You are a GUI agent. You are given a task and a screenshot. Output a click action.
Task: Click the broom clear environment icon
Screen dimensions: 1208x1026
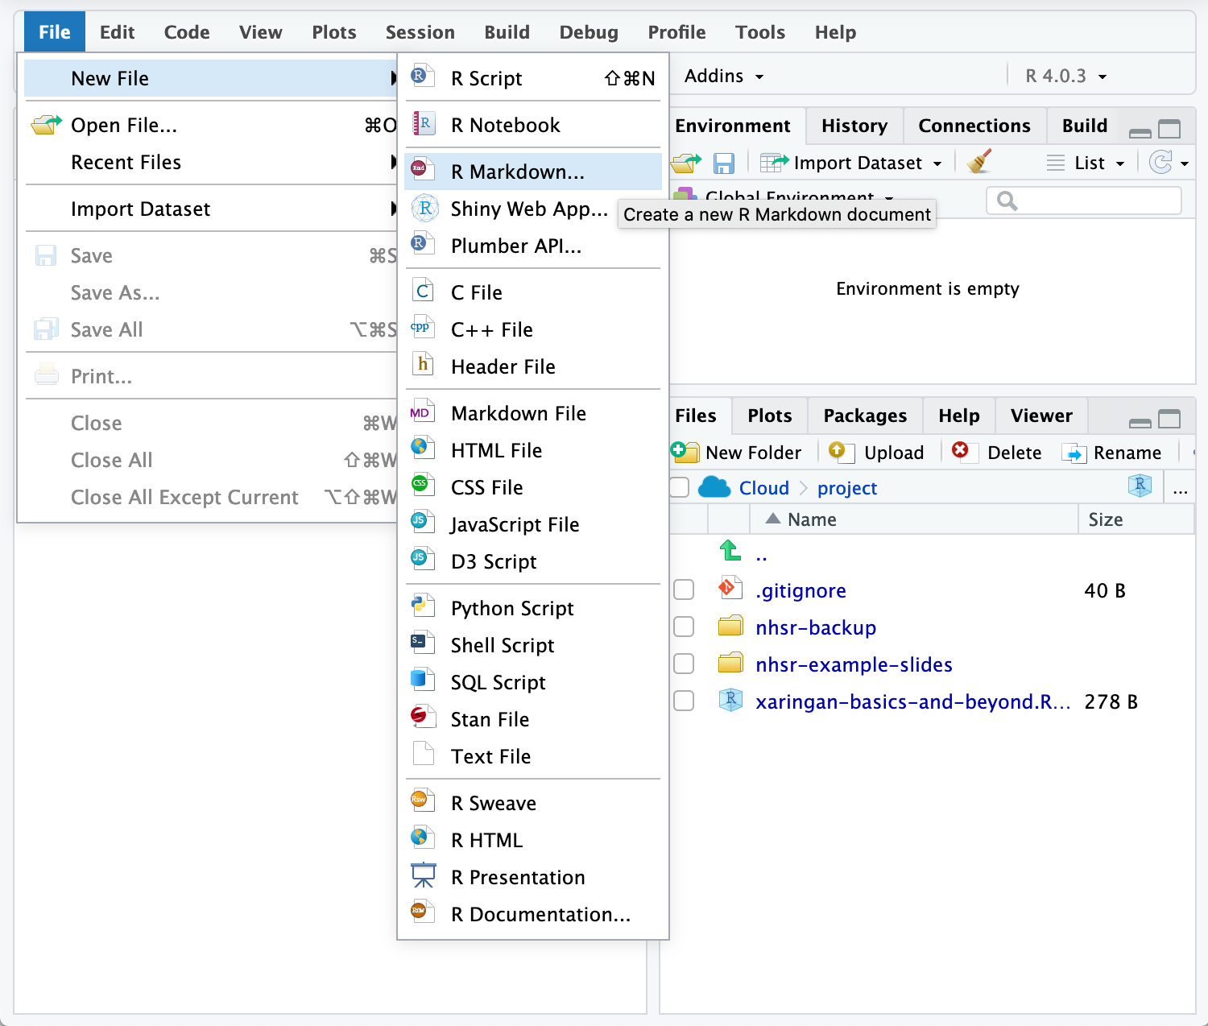[979, 162]
